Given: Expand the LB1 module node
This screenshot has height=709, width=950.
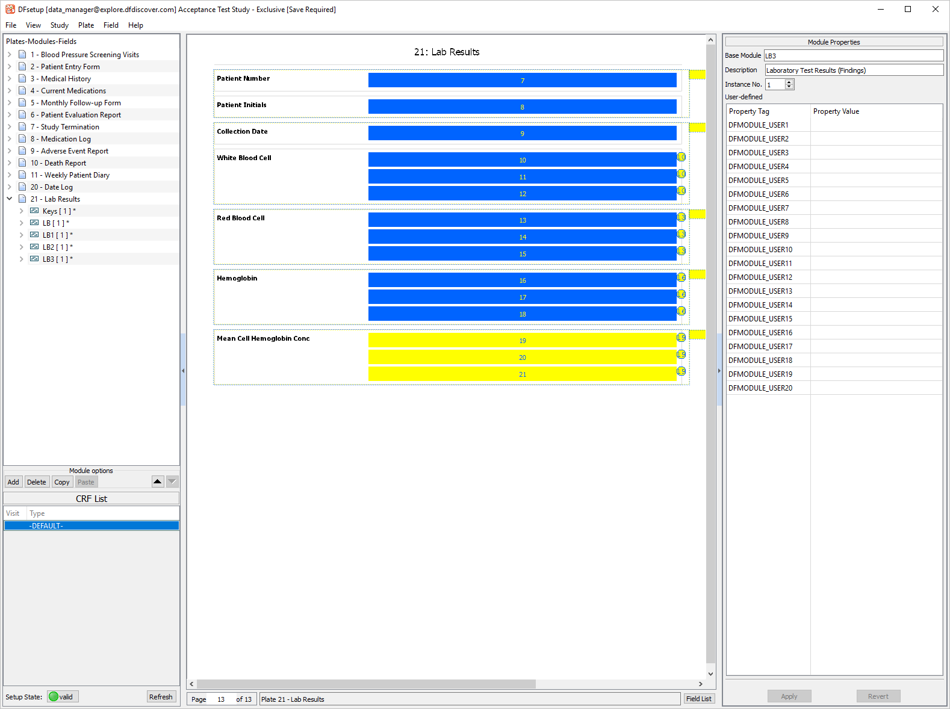Looking at the screenshot, I should tap(22, 235).
